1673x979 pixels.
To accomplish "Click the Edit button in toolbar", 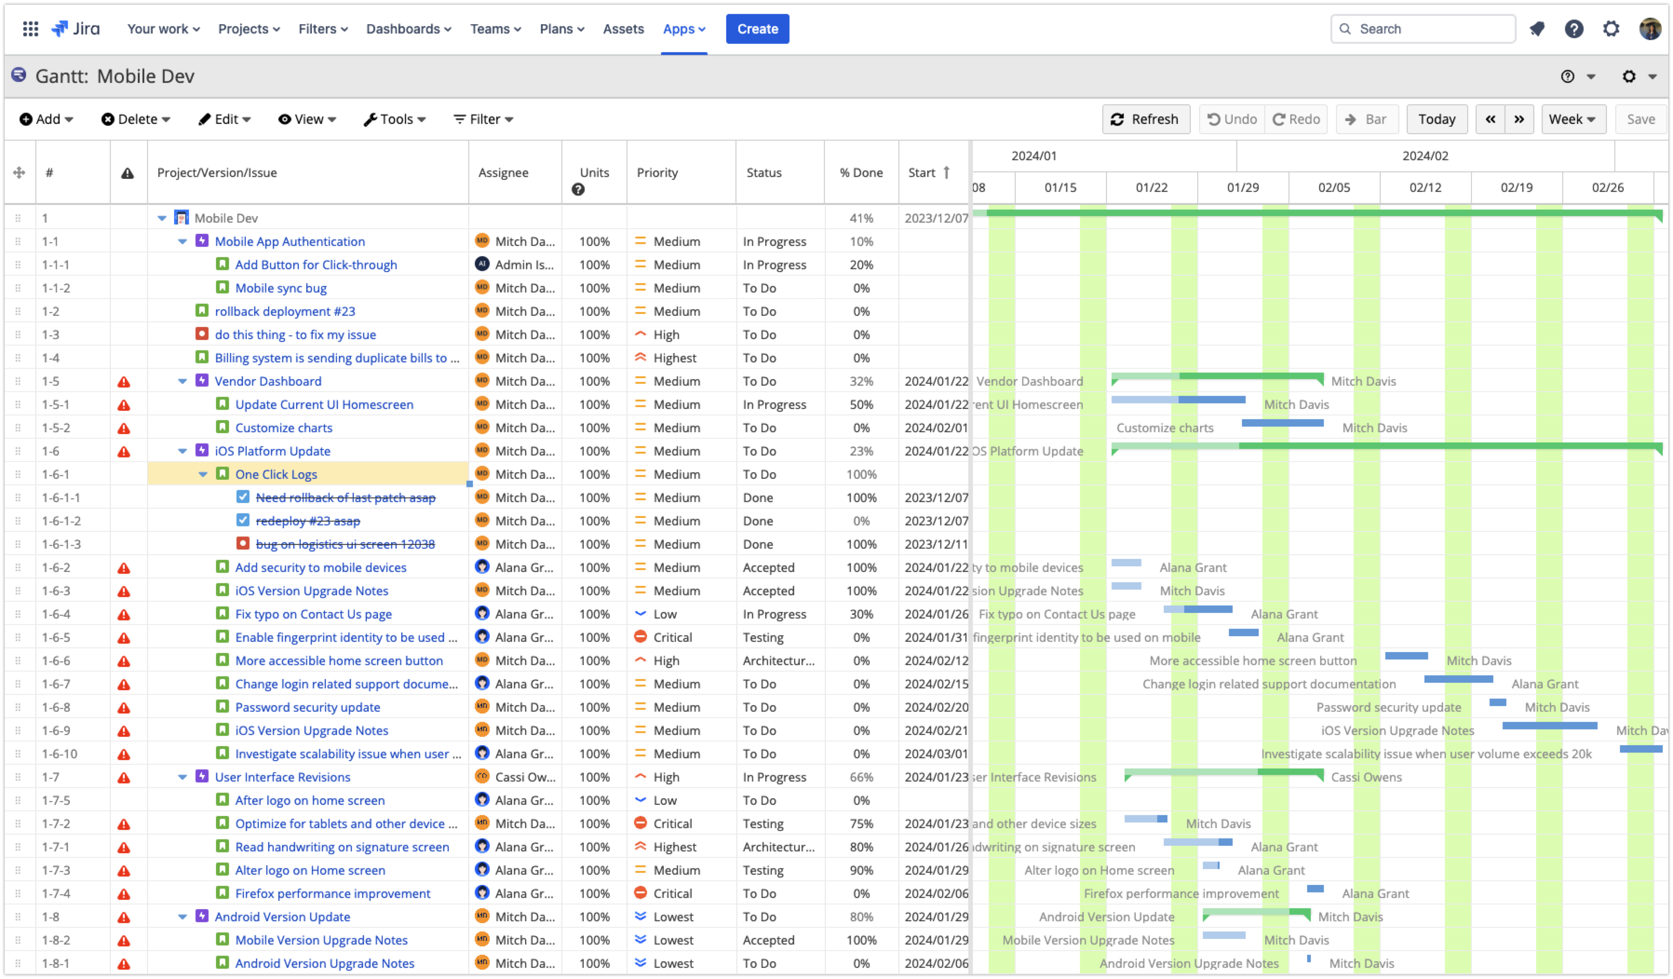I will 225,119.
